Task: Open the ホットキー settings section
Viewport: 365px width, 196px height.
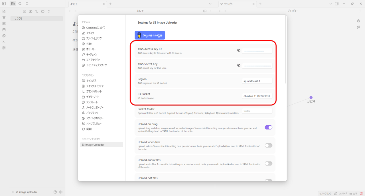Action: click(102, 49)
